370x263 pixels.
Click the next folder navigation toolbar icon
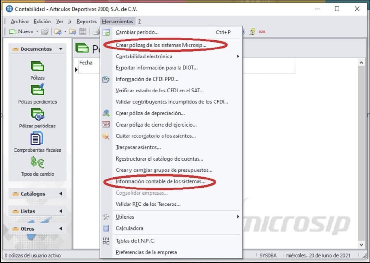coord(73,31)
